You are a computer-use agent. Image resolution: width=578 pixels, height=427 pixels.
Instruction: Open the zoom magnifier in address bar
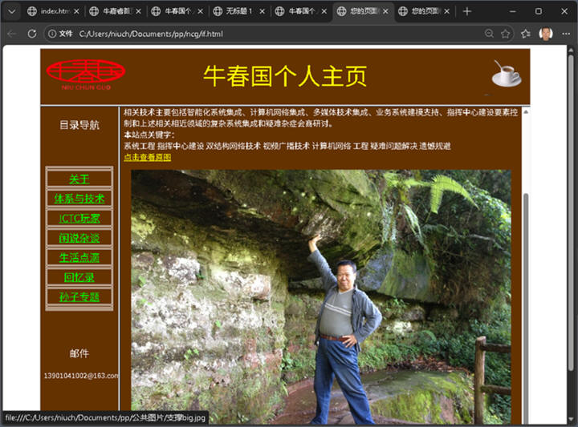point(489,34)
